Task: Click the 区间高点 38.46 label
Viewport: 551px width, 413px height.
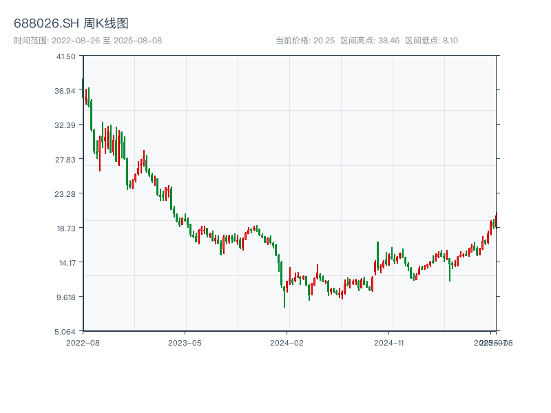Action: click(370, 41)
